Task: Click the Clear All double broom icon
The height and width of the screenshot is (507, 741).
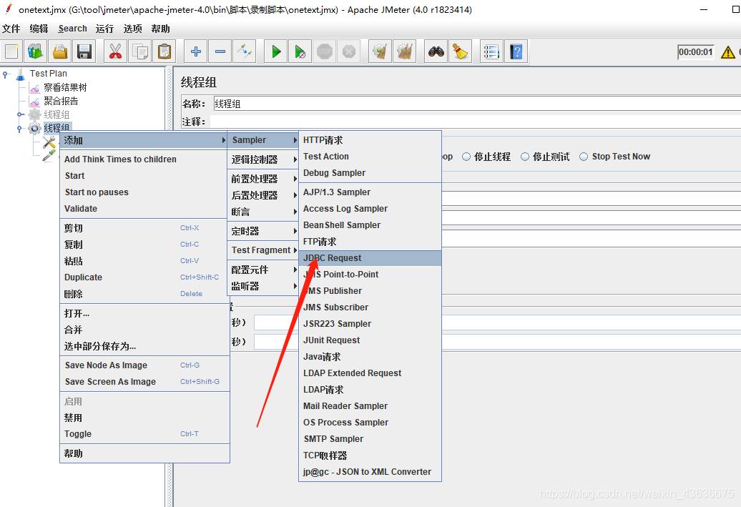Action: 405,51
